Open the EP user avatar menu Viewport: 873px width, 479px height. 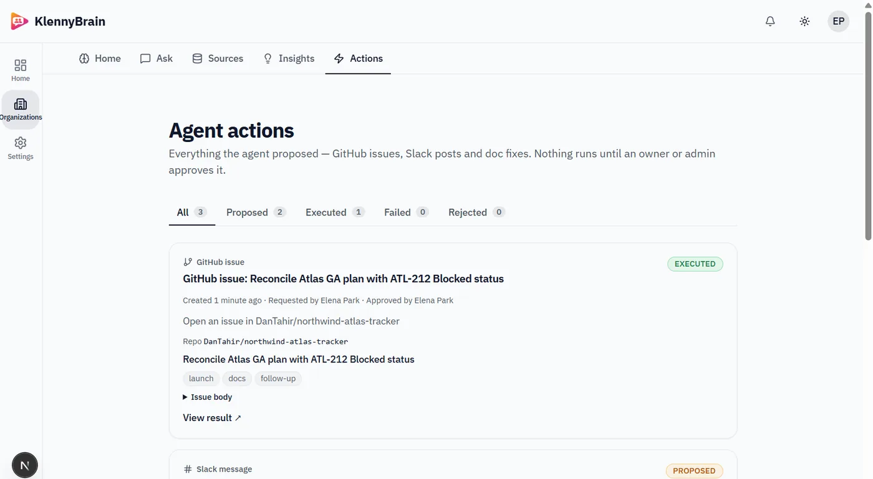839,21
